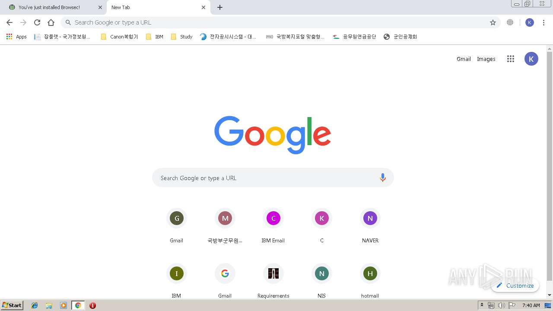Screen dimensions: 553x311
Task: Open the C shortcut with K icon
Action: [x=321, y=226]
